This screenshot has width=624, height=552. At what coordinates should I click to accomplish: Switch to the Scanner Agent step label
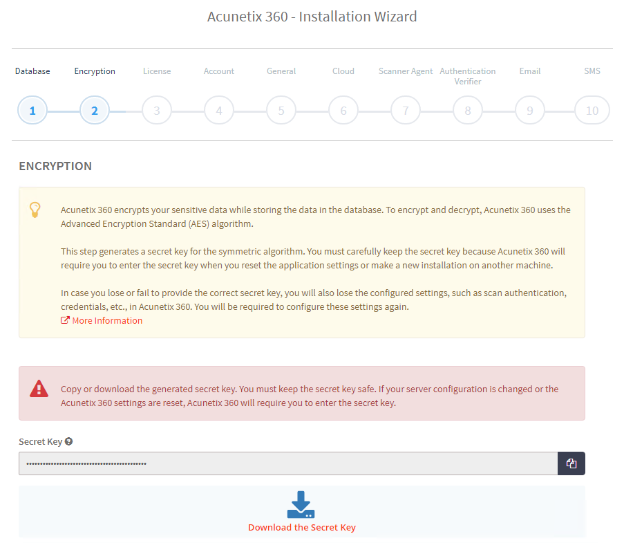click(406, 71)
